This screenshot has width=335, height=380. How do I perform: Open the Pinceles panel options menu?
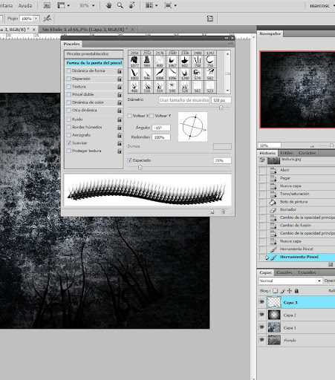pos(231,44)
